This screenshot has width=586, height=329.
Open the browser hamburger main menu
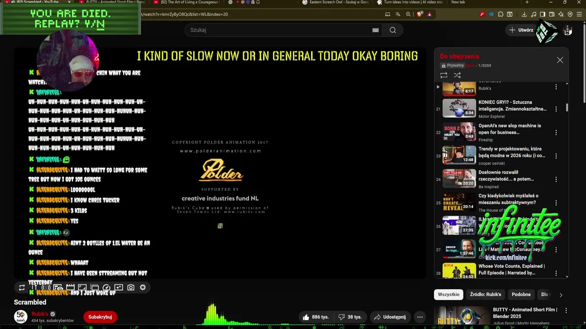579,14
